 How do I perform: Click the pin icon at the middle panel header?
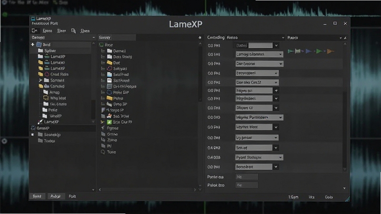coord(200,38)
